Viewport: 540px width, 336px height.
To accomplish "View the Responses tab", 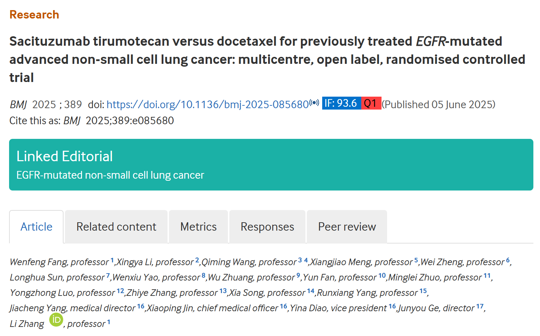I will 267,227.
